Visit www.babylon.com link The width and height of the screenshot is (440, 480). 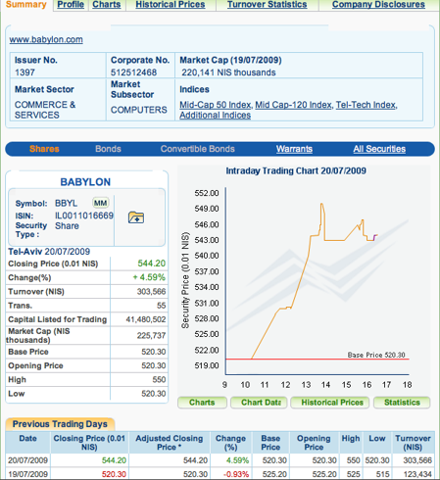pyautogui.click(x=46, y=39)
